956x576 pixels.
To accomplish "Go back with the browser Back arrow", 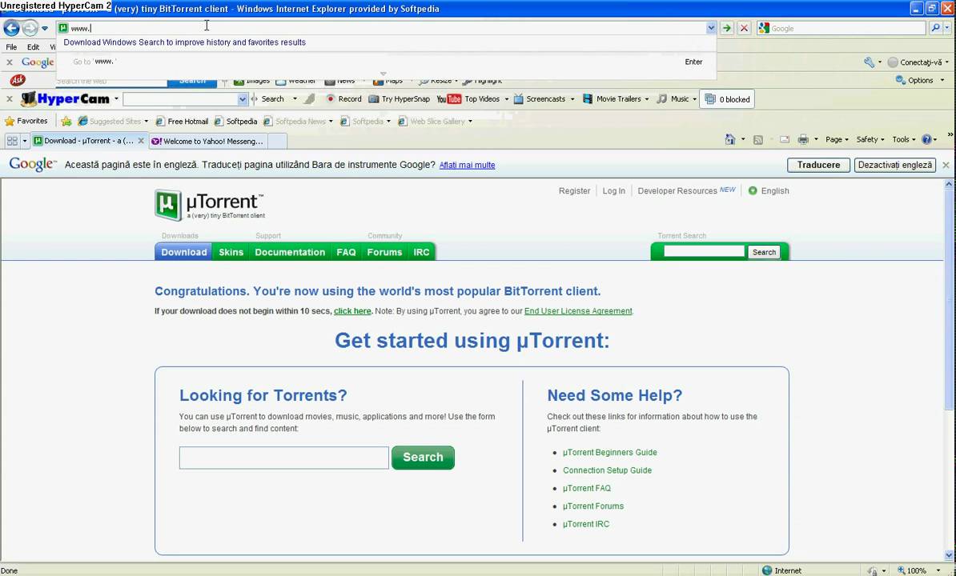I will pos(11,28).
